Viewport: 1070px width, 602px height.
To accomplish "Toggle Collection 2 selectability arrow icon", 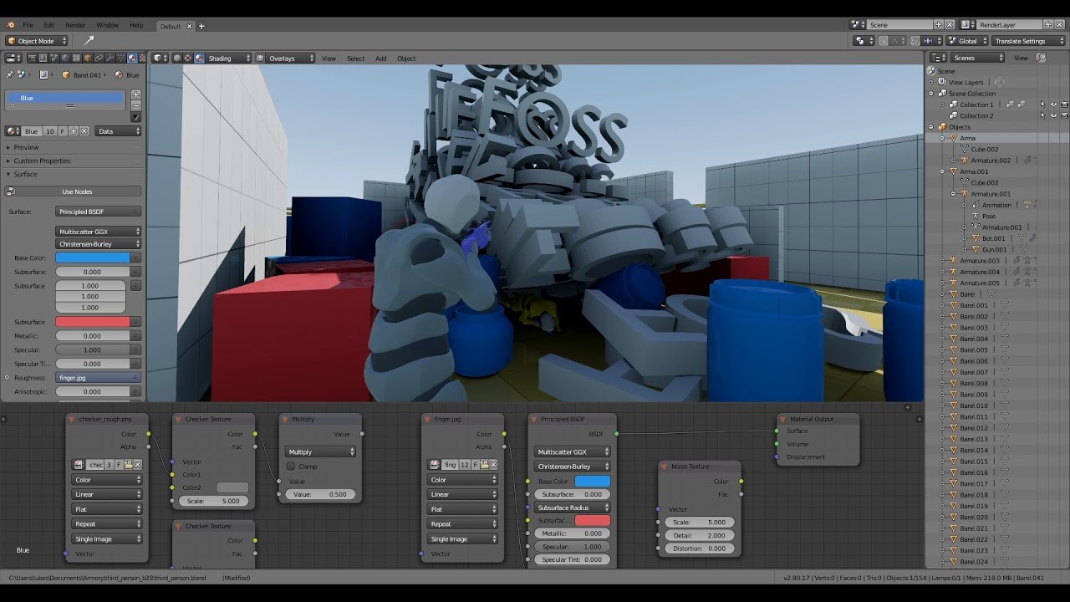I will (x=1042, y=115).
